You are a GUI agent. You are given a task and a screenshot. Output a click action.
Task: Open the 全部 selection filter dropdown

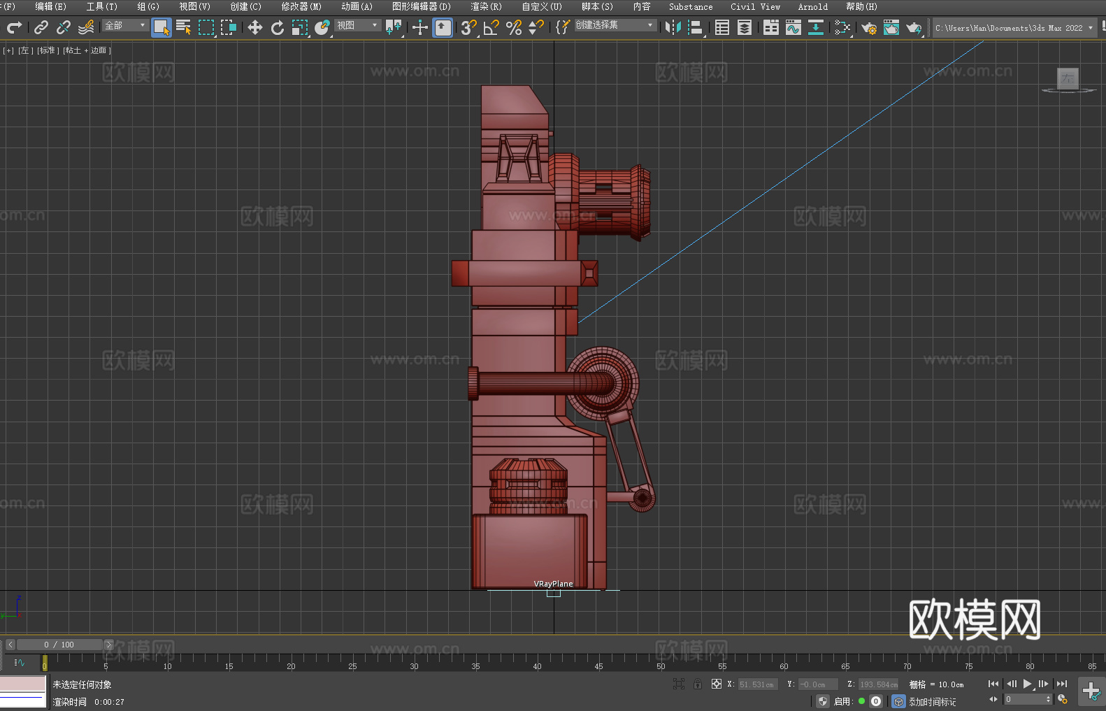pyautogui.click(x=126, y=26)
